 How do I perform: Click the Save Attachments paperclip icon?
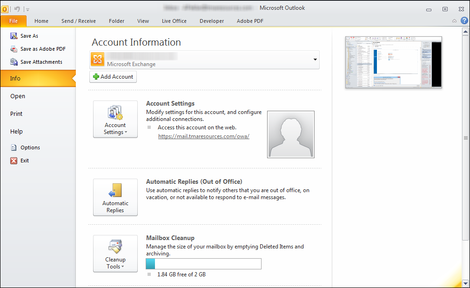tap(14, 62)
